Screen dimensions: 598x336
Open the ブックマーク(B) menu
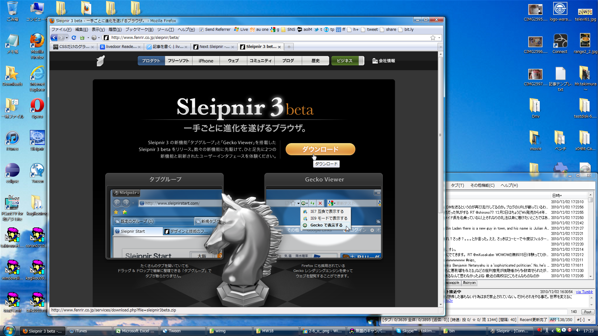pos(139,30)
